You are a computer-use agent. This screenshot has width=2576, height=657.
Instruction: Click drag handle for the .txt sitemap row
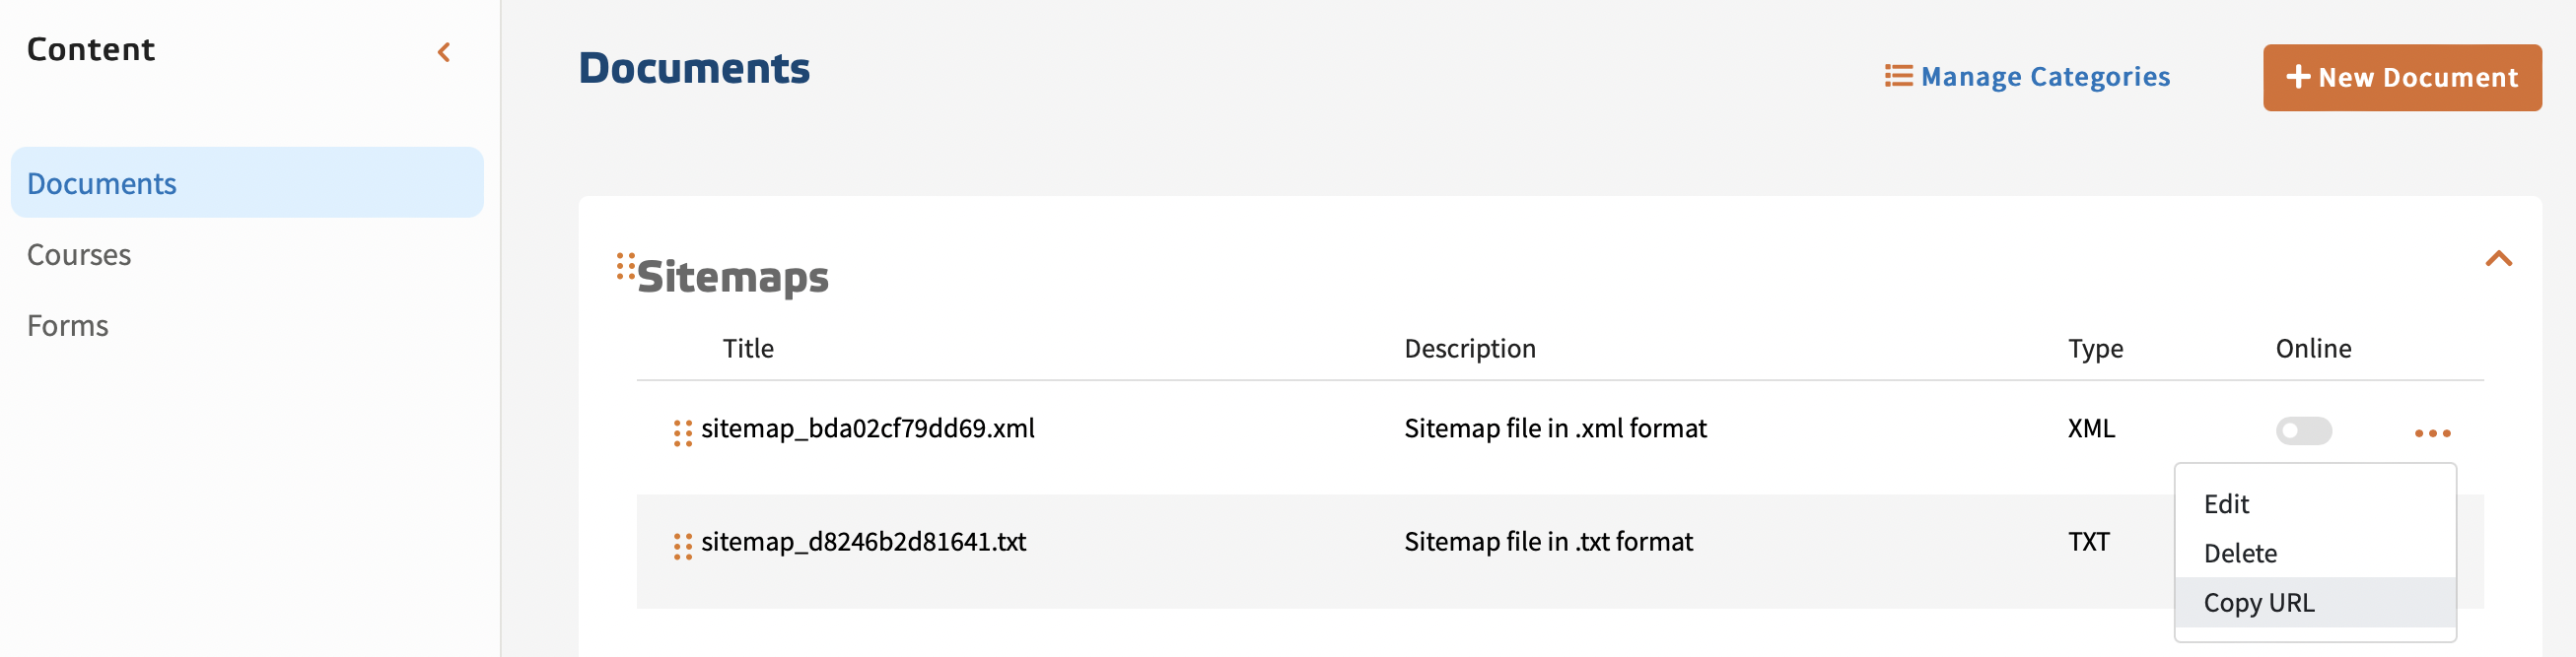683,545
